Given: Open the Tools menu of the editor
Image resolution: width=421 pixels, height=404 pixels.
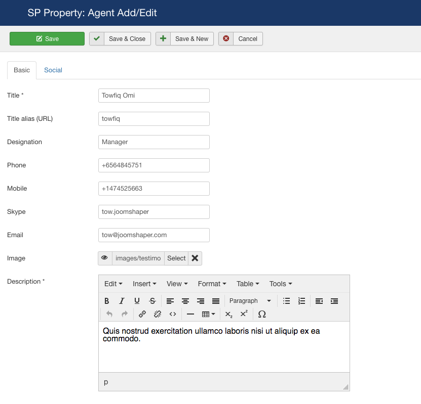Looking at the screenshot, I should click(x=280, y=284).
